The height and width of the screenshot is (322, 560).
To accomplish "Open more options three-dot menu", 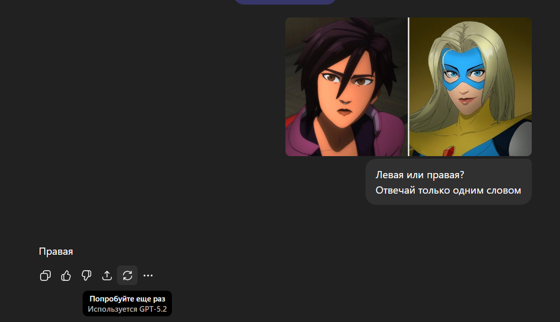I will pyautogui.click(x=148, y=276).
